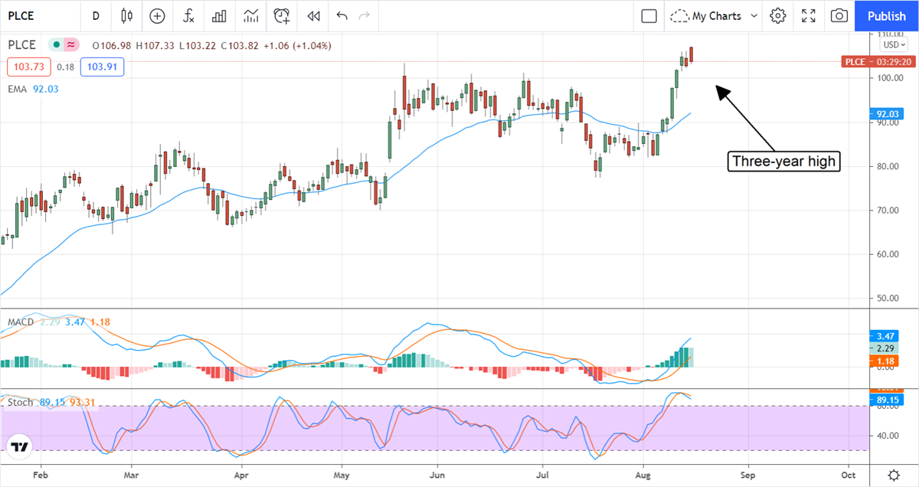Select the square layout setup button

click(649, 15)
